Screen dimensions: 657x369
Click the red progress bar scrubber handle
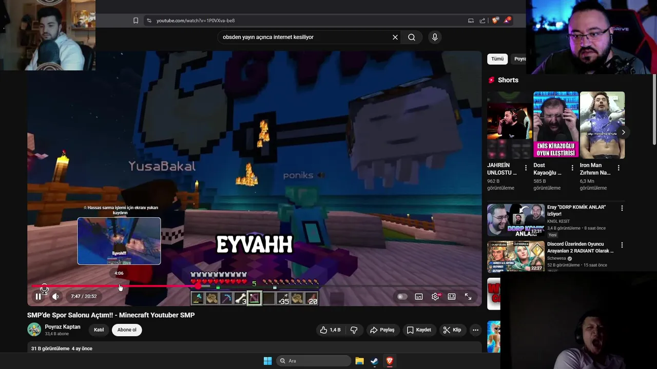(198, 286)
